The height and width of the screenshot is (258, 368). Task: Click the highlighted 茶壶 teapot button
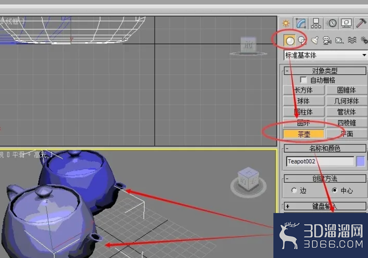[304, 134]
